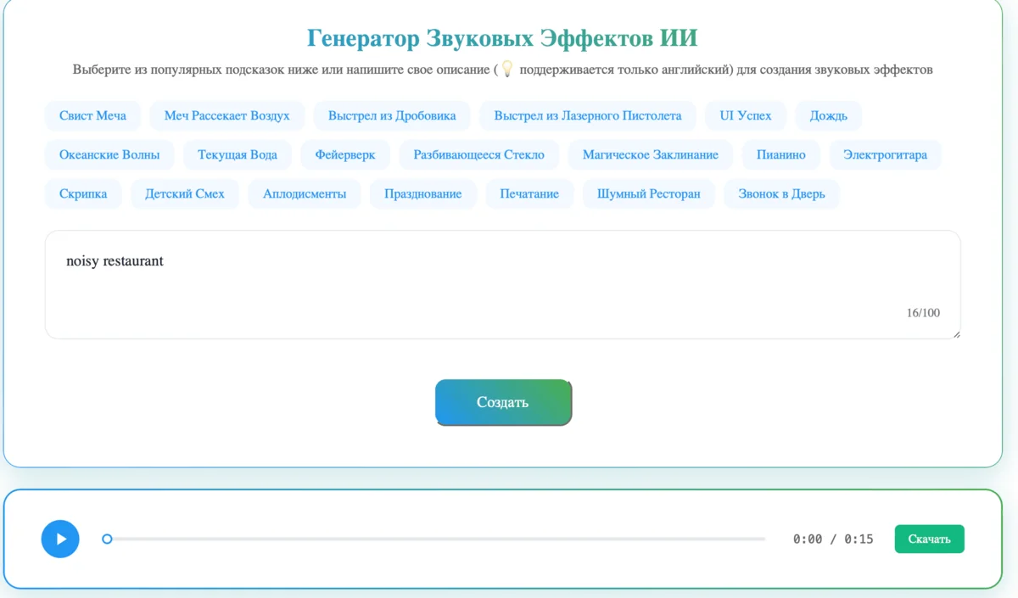Select Выстрел из Лазерного Пистолета chip

588,115
